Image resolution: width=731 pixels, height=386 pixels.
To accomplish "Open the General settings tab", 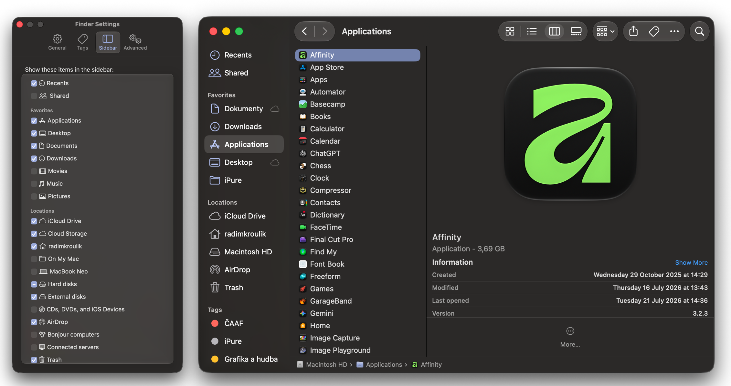I will (x=58, y=42).
